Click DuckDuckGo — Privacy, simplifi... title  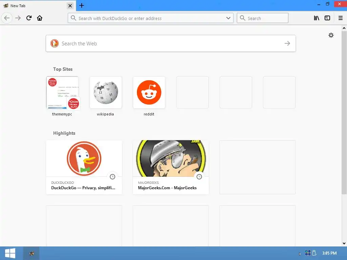point(83,188)
